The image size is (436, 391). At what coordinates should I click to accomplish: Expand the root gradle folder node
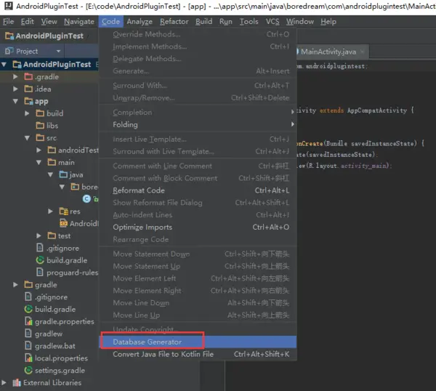pos(15,284)
